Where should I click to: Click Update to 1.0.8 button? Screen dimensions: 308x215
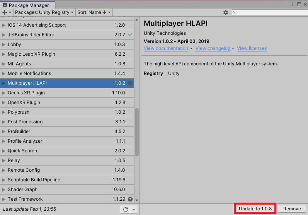(x=255, y=208)
